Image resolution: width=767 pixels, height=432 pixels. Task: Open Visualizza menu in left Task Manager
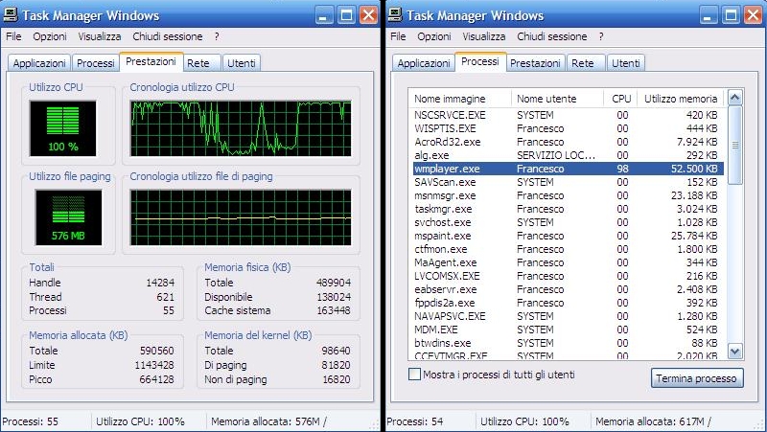(100, 36)
